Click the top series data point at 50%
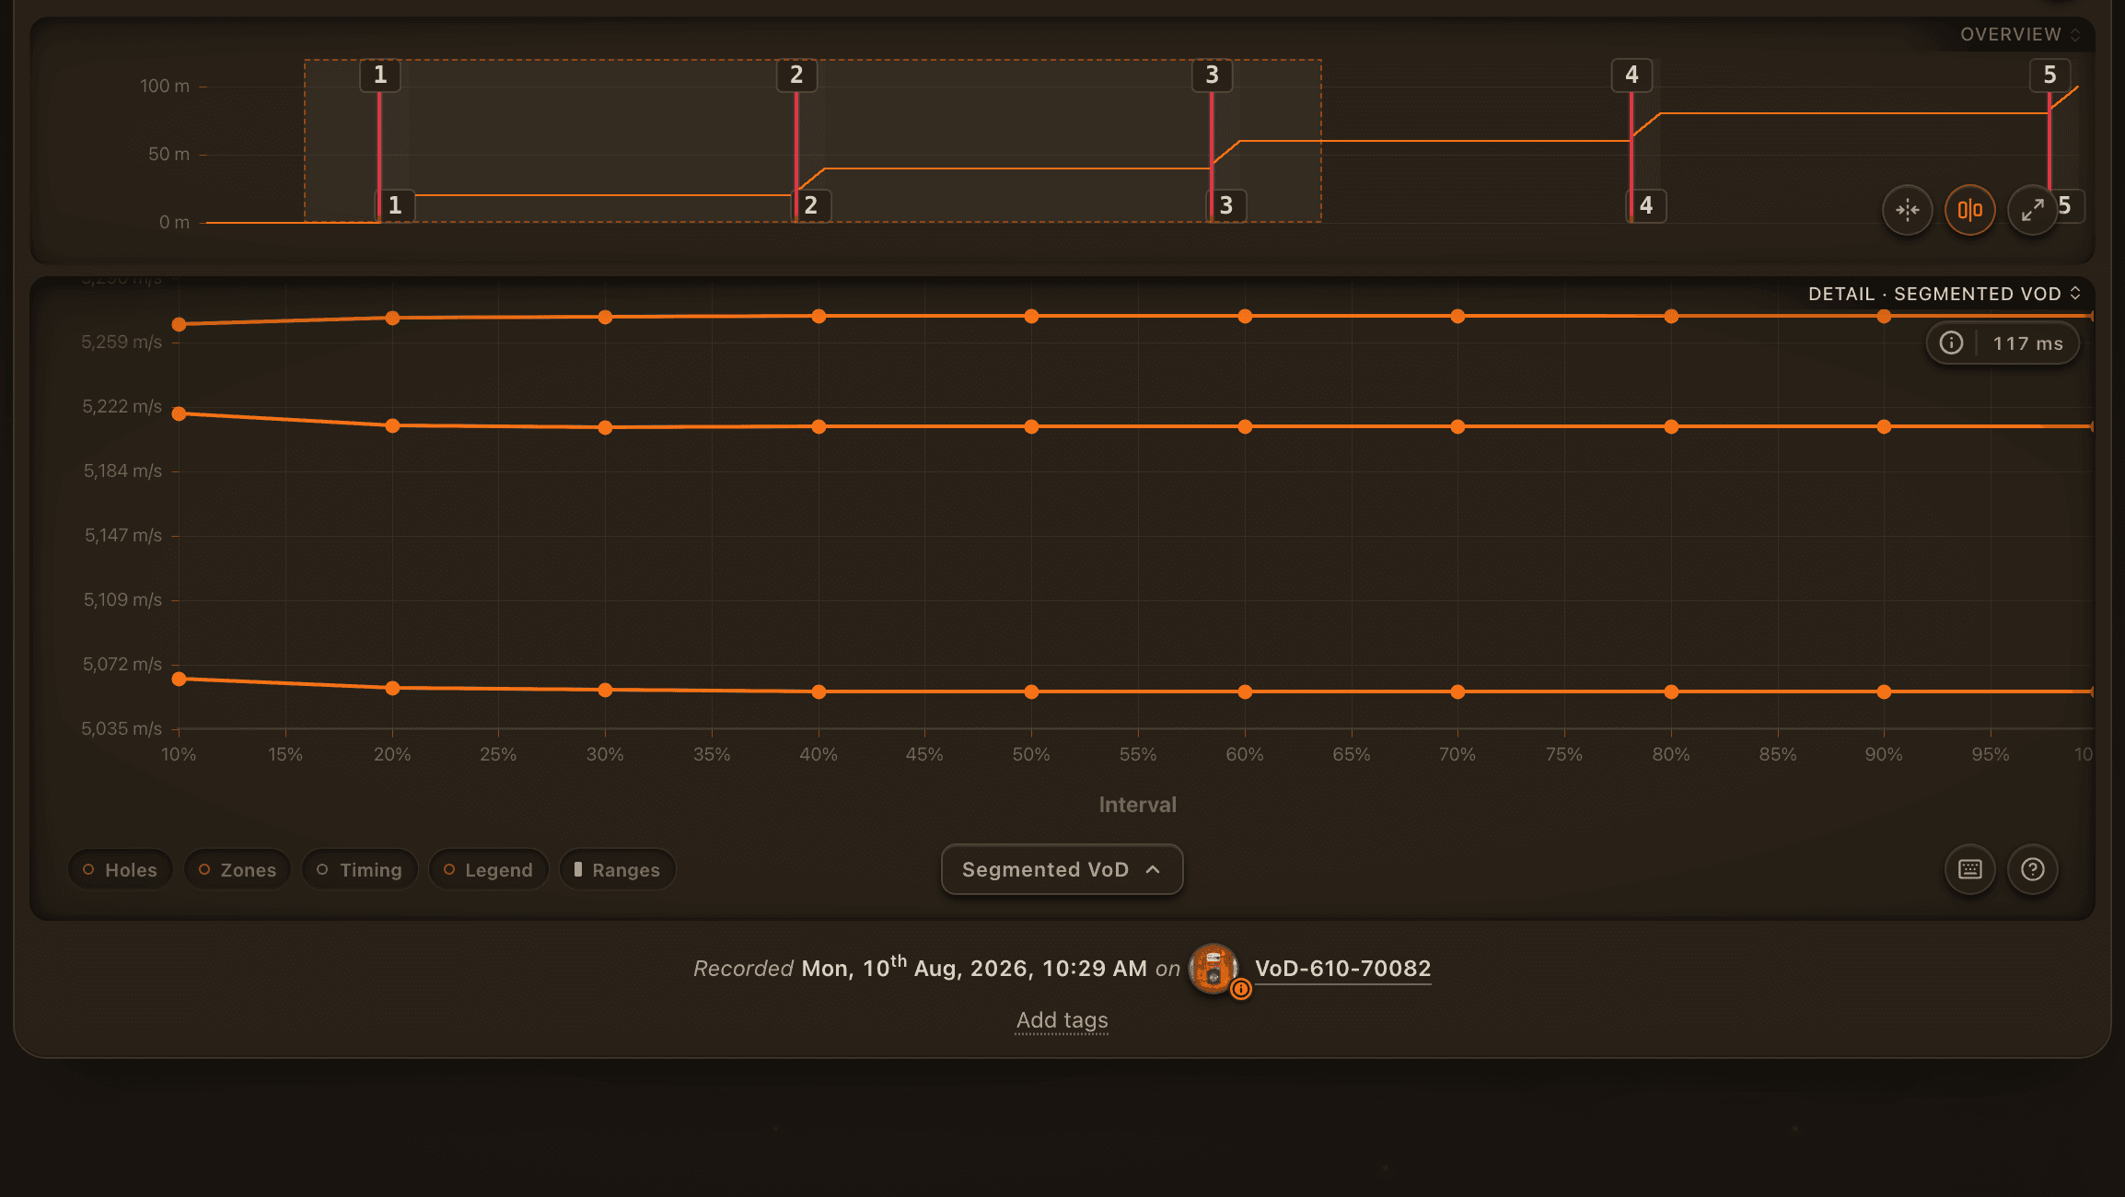This screenshot has width=2125, height=1197. (1031, 317)
